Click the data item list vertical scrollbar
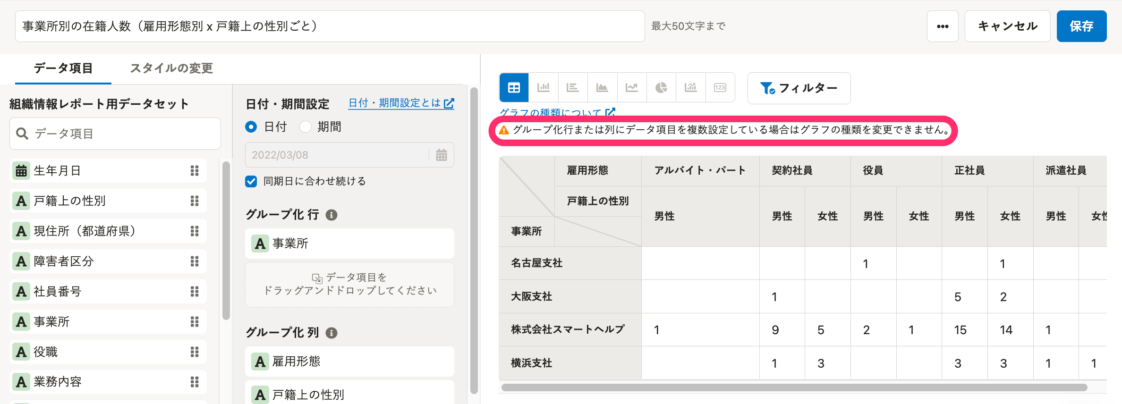Viewport: 1122px width, 404px height. (x=226, y=241)
